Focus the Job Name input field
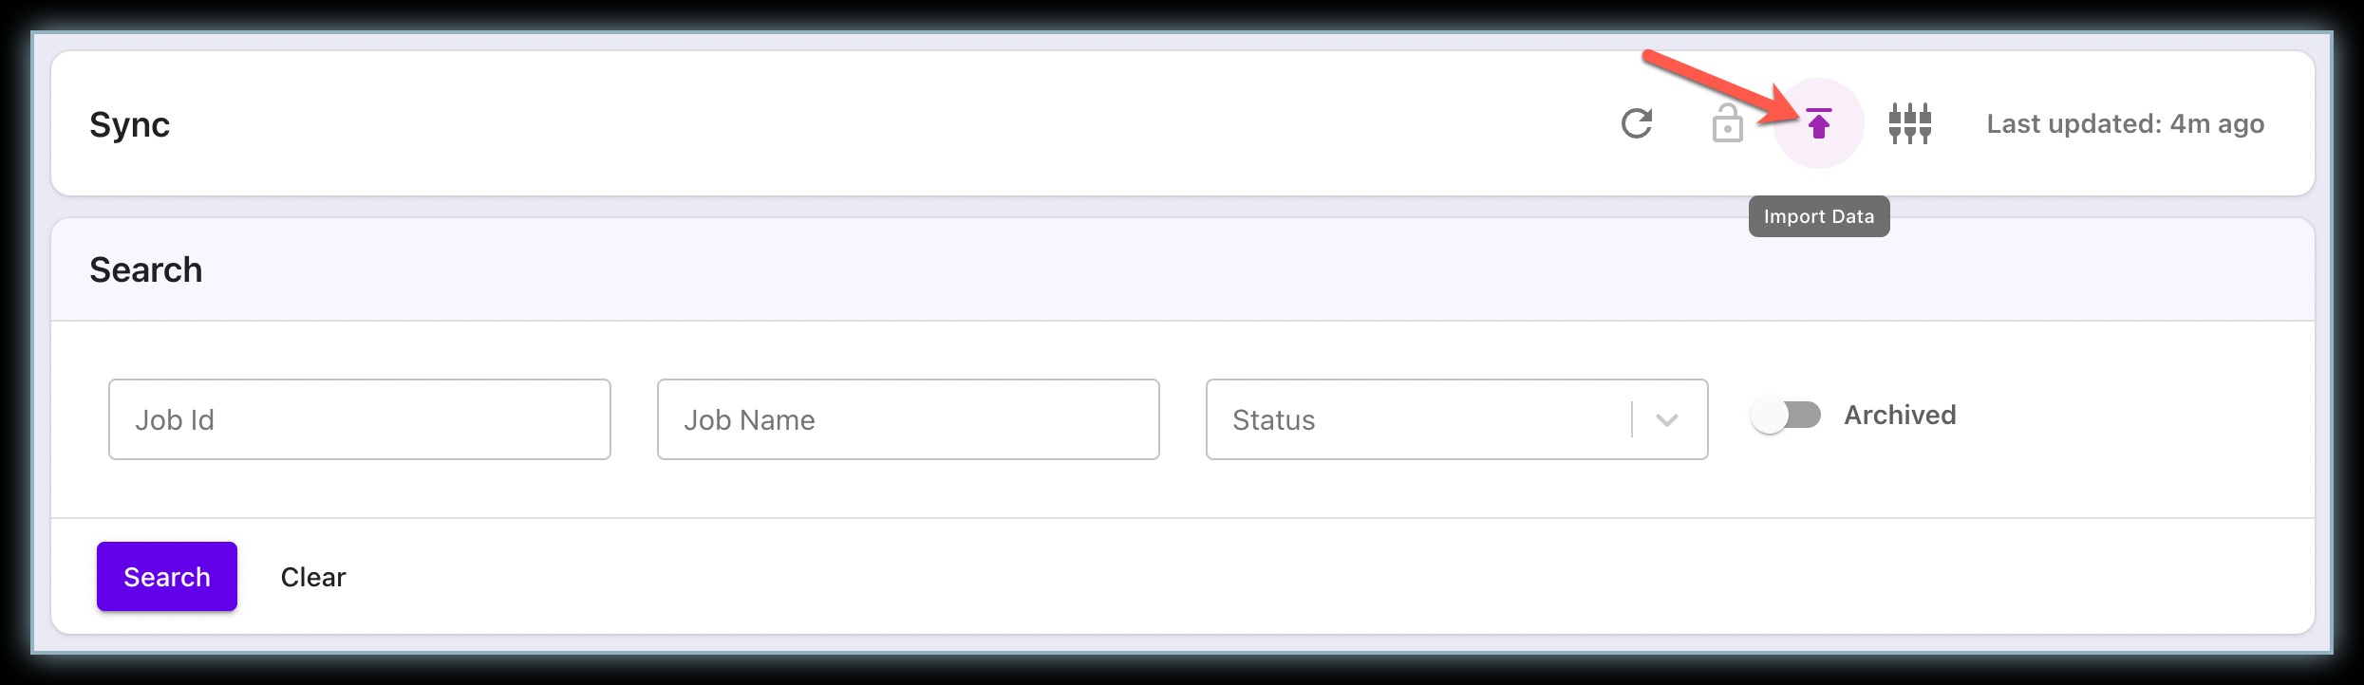 [x=909, y=419]
